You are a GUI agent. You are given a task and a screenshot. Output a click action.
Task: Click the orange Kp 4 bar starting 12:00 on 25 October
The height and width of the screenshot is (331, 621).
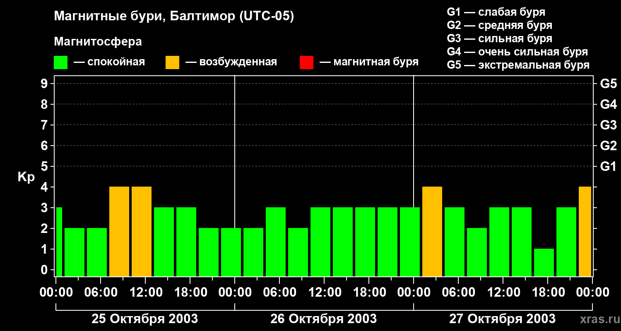tap(142, 231)
